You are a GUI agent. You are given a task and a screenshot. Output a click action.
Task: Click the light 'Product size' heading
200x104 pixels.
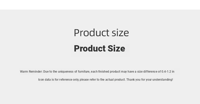coord(102,33)
